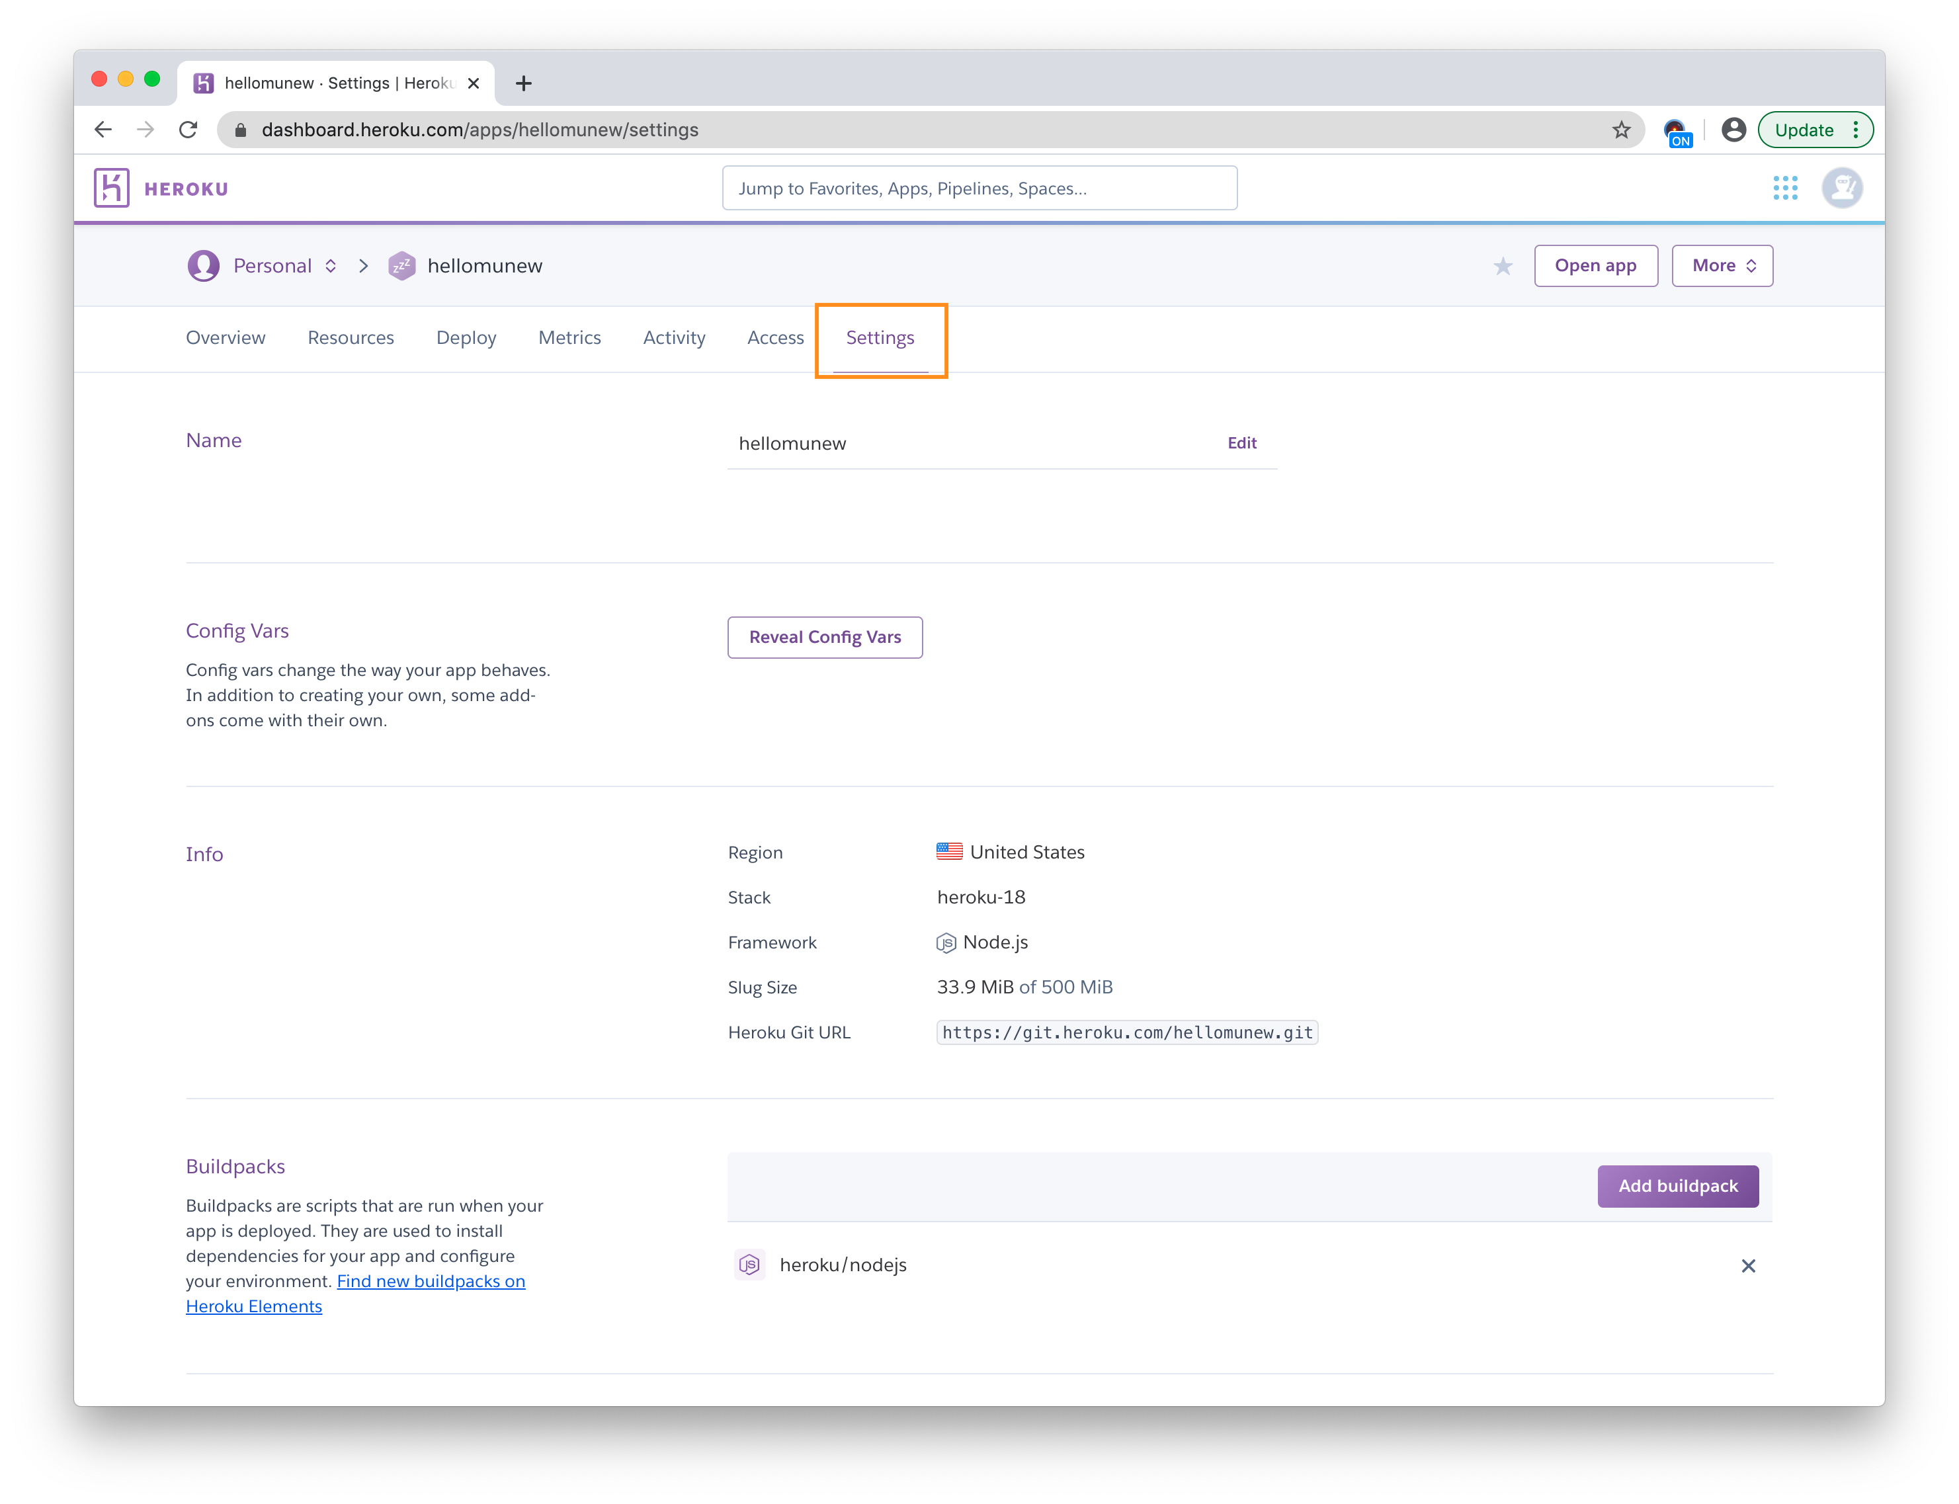Viewport: 1959px width, 1504px height.
Task: Switch to the Access tab
Action: click(775, 337)
